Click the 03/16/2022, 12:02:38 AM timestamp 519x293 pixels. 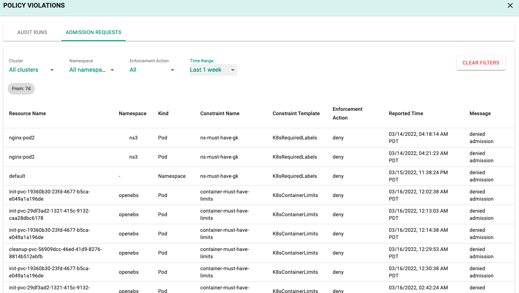point(418,195)
